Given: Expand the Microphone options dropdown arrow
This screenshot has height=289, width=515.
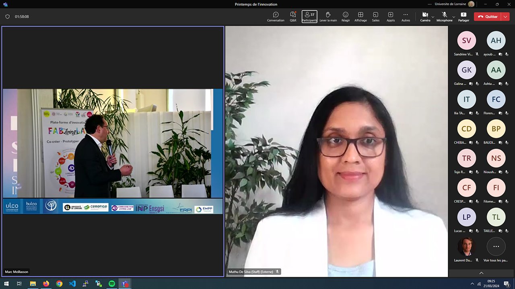Looking at the screenshot, I should 454,17.
